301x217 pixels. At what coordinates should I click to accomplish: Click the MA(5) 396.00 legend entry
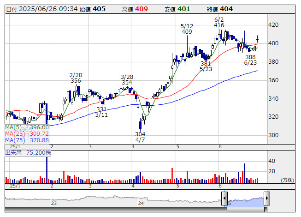click(x=27, y=127)
